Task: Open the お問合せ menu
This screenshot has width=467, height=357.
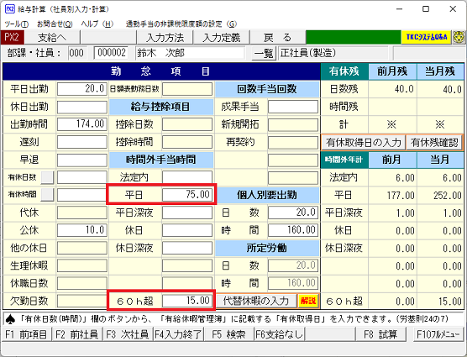Action: coord(55,24)
